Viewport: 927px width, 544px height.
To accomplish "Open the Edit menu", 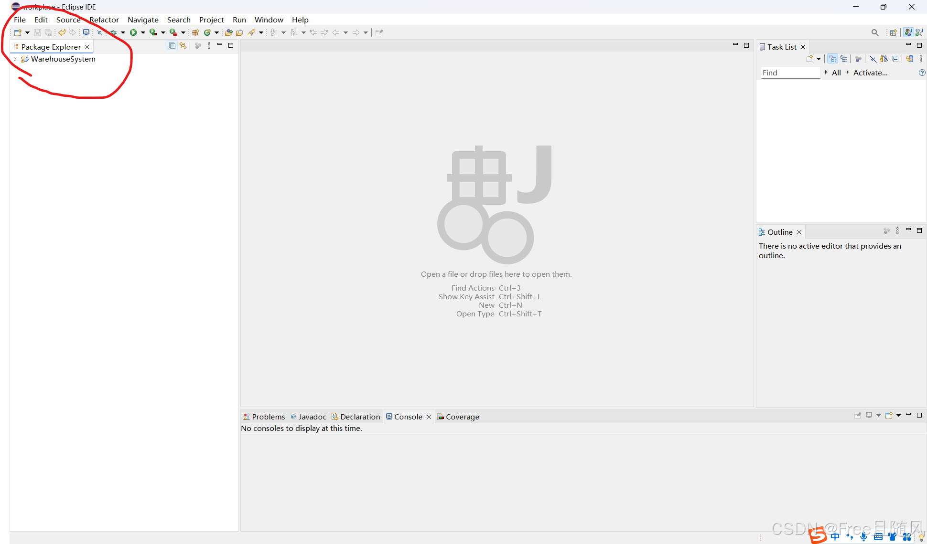I will 41,20.
